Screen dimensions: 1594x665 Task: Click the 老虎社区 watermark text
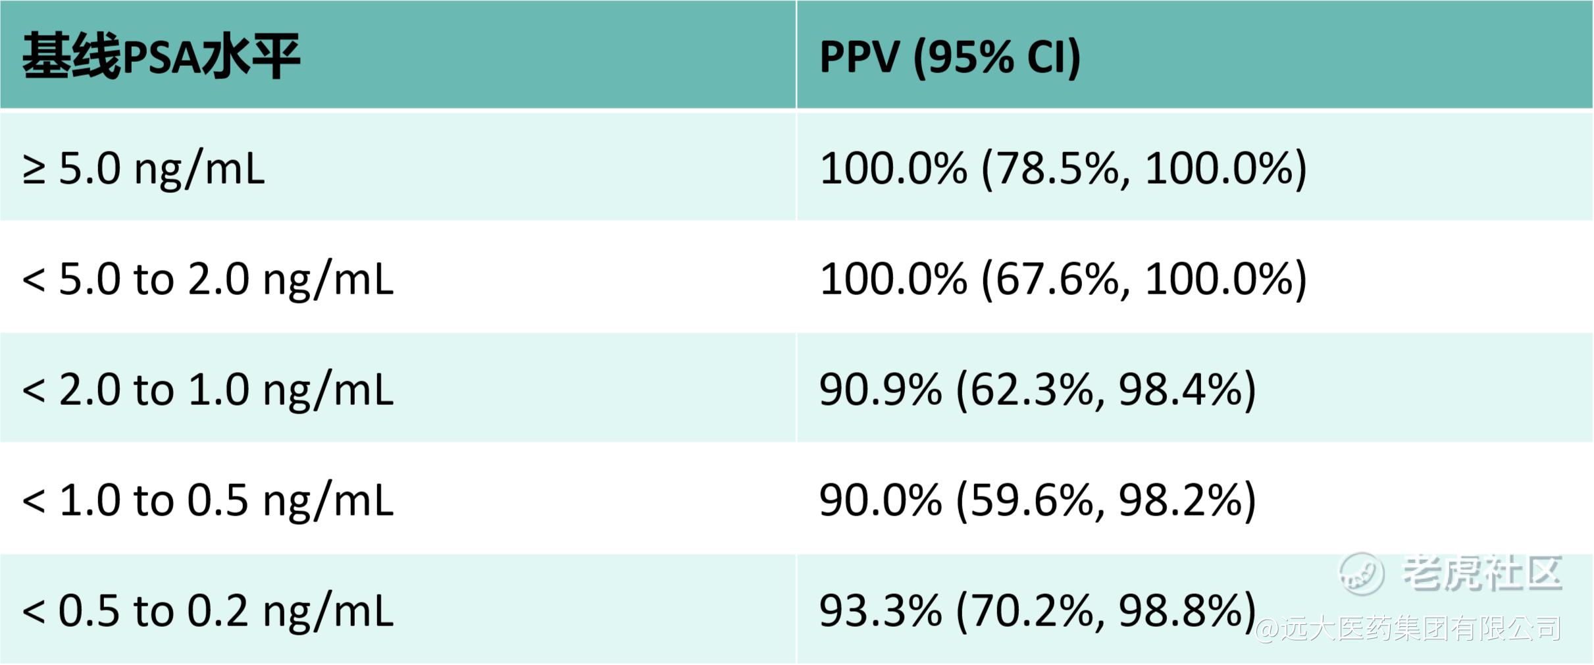click(1481, 573)
